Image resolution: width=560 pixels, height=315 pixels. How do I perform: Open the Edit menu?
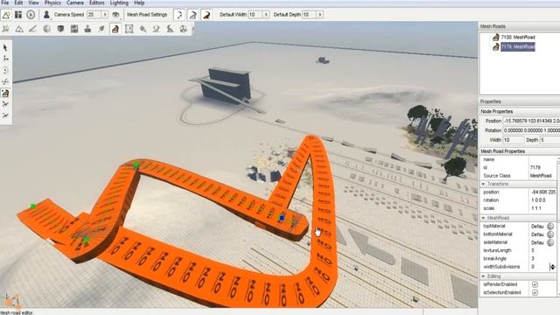(18, 3)
